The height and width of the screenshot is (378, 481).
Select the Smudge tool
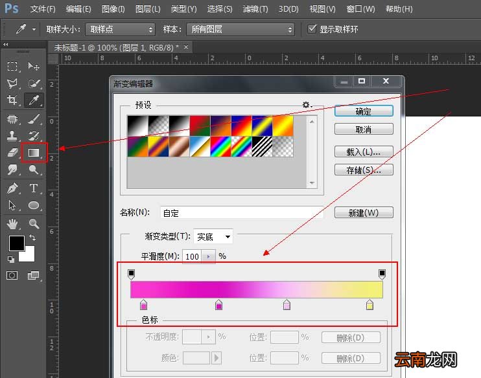(x=12, y=170)
